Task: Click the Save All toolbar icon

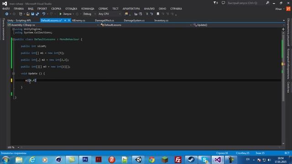Action: point(37,14)
